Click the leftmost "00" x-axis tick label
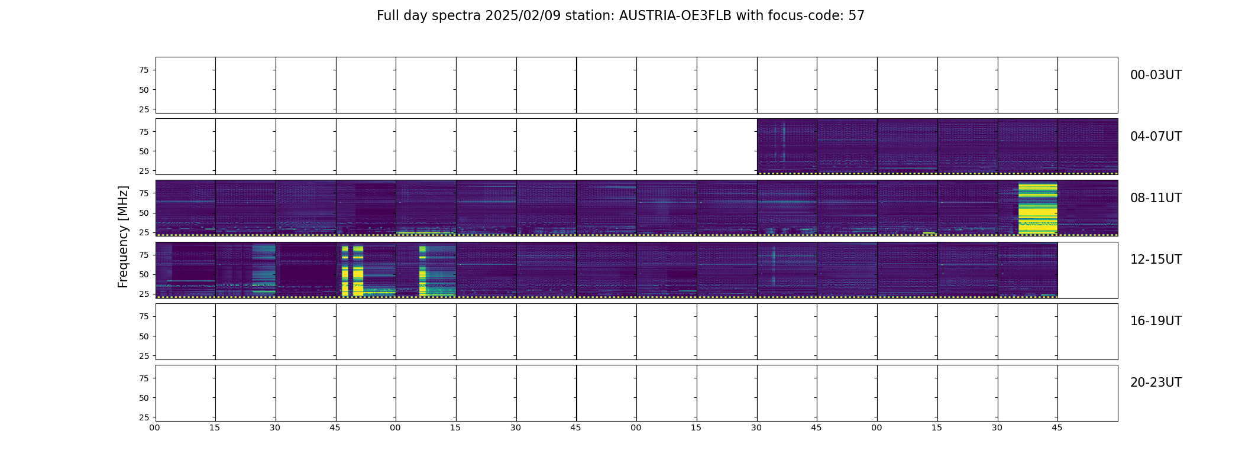Image resolution: width=1242 pixels, height=473 pixels. (154, 428)
